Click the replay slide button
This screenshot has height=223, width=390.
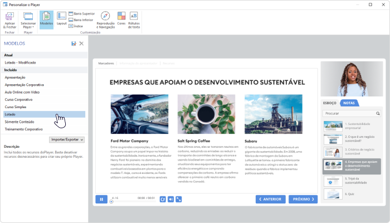click(163, 200)
